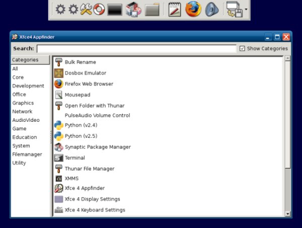Click the pane divider grip handle

[x=51, y=137]
